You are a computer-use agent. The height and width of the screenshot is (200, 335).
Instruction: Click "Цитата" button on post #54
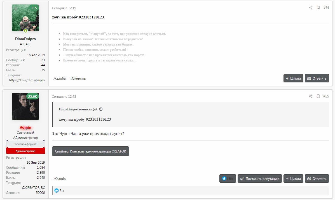(x=293, y=78)
